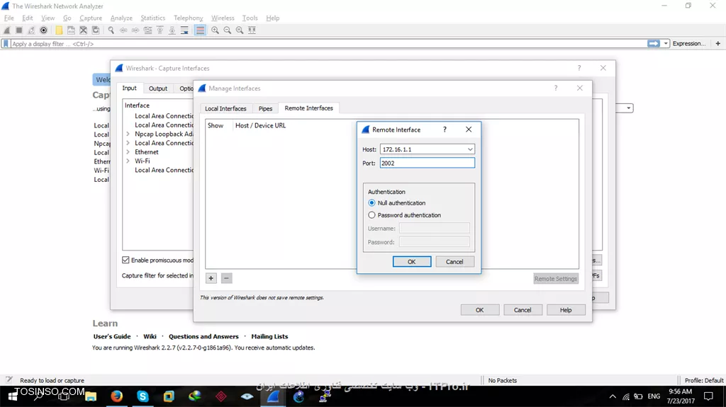
Task: Click the plus add remote host button
Action: (211, 278)
